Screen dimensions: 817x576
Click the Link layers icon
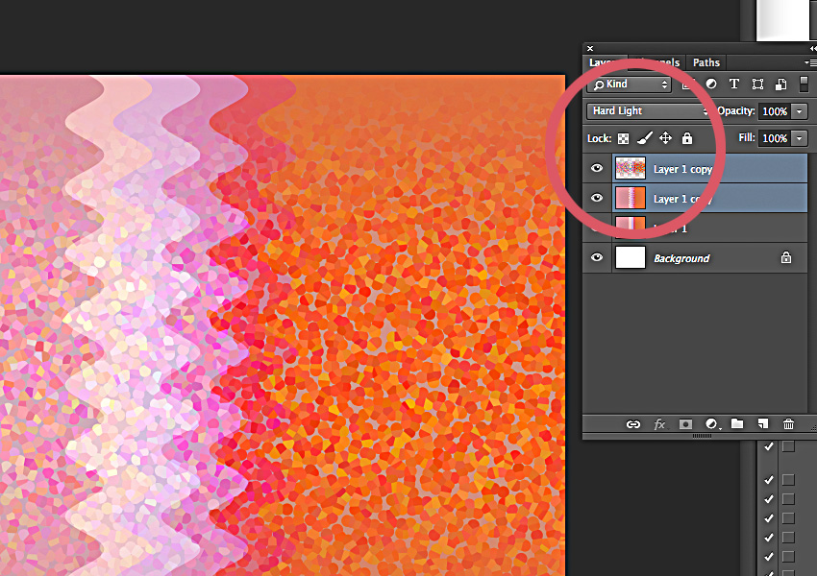[632, 423]
